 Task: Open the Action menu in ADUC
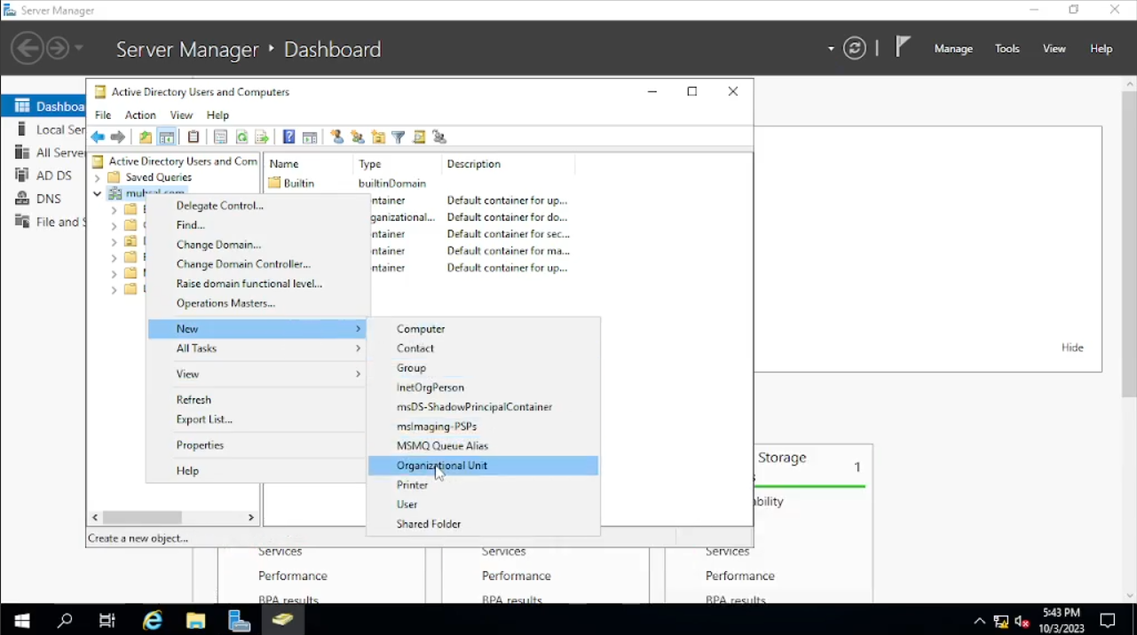point(140,115)
